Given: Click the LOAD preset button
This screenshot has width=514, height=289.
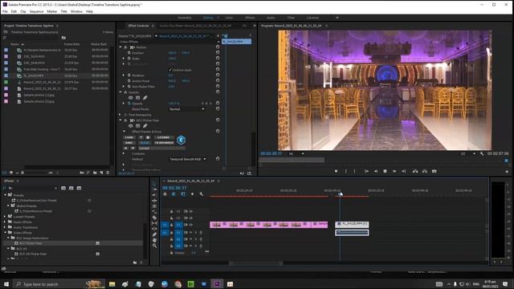Looking at the screenshot, I should (128, 137).
